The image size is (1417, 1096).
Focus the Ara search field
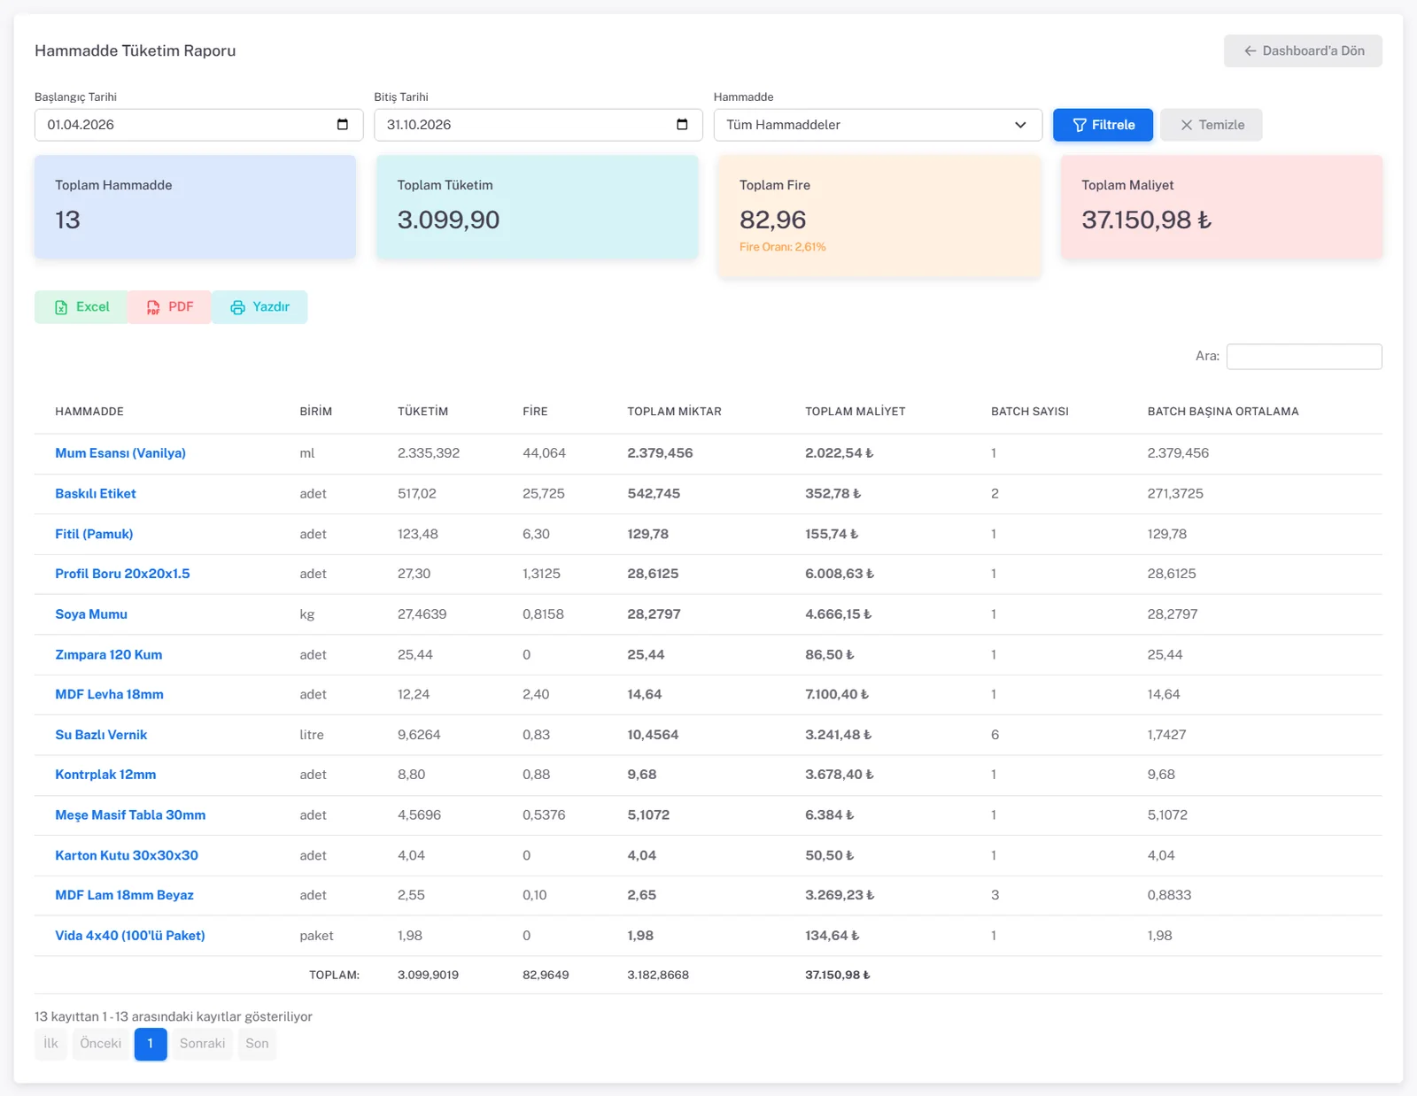click(x=1304, y=357)
